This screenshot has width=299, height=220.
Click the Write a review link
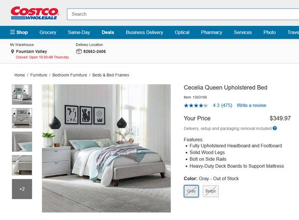[x=251, y=106]
